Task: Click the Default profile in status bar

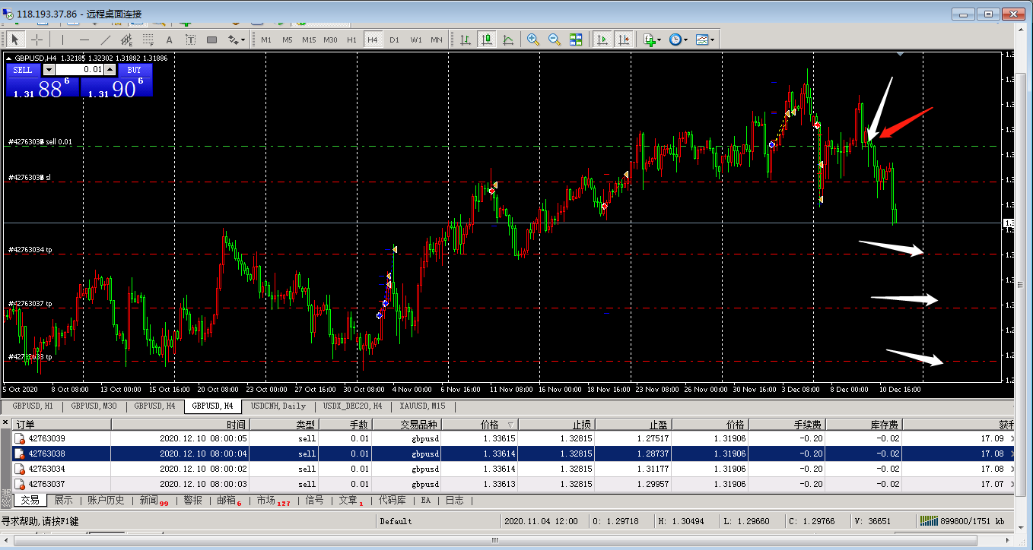Action: point(396,521)
